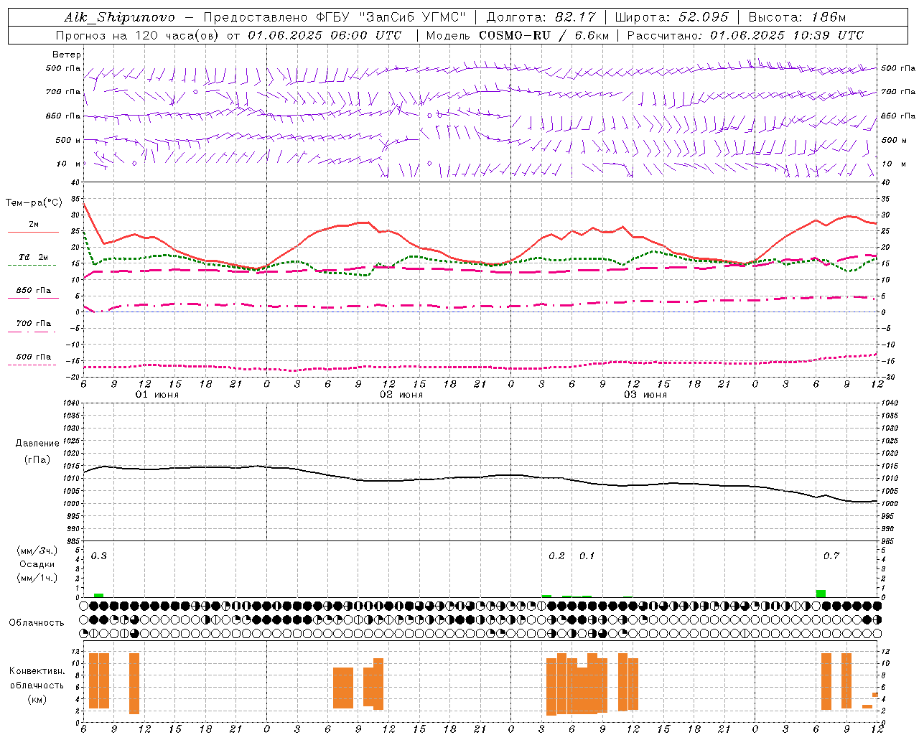919x735 pixels.
Task: Click the Широта: 52.095 header field
Action: click(x=672, y=17)
